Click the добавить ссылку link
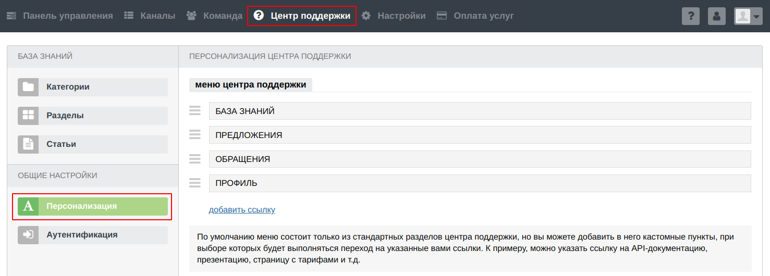The image size is (770, 276). pos(242,210)
